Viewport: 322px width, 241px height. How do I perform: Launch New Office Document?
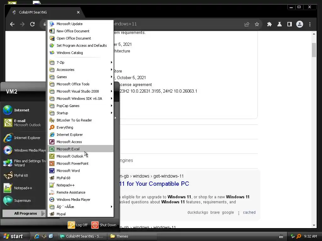click(80, 31)
